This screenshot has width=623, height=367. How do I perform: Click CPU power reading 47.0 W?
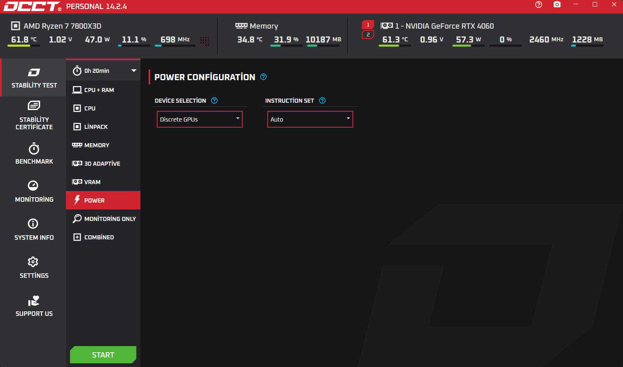[x=97, y=40]
